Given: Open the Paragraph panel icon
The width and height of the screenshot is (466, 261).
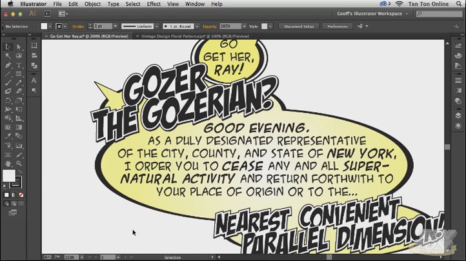Looking at the screenshot, I should pos(34,90).
